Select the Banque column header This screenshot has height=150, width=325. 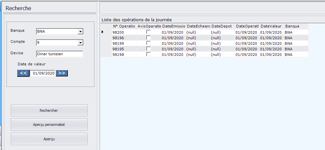[292, 26]
